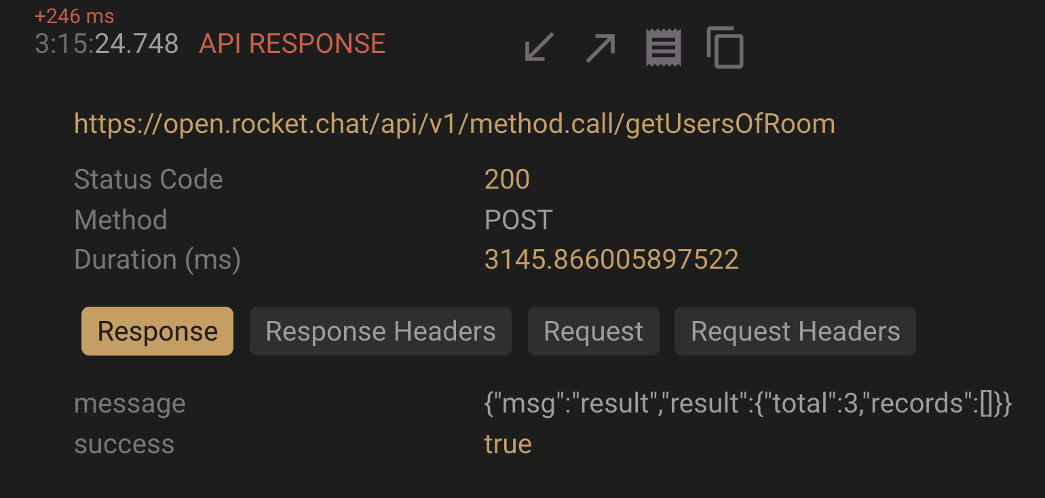1045x498 pixels.
Task: Open the Request tab
Action: 593,331
